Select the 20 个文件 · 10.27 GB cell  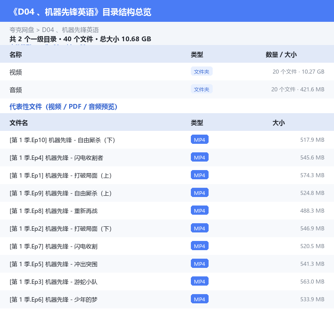click(299, 72)
